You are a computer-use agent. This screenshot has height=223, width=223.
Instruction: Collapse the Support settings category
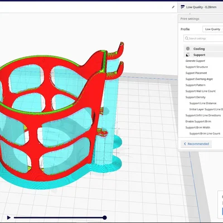pyautogui.click(x=203, y=55)
